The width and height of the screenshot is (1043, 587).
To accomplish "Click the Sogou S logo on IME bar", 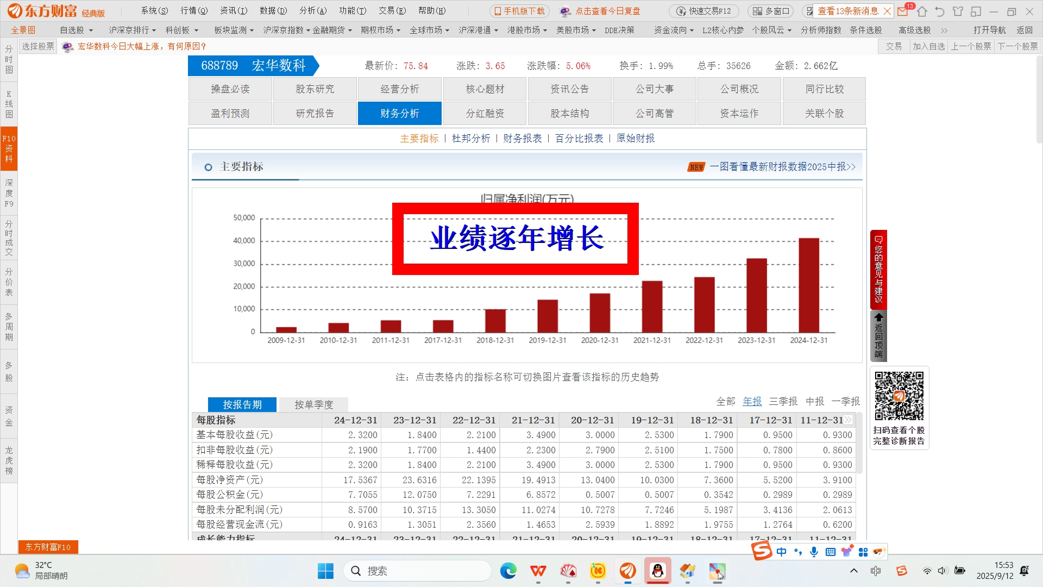I will pyautogui.click(x=762, y=551).
